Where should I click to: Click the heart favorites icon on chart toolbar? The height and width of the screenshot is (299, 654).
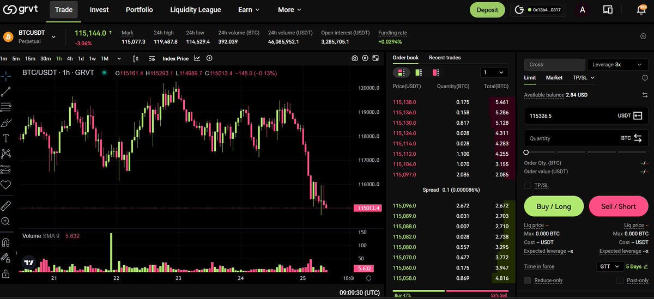(x=6, y=185)
